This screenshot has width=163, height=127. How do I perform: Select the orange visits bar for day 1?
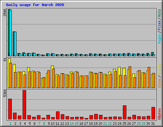11,75
